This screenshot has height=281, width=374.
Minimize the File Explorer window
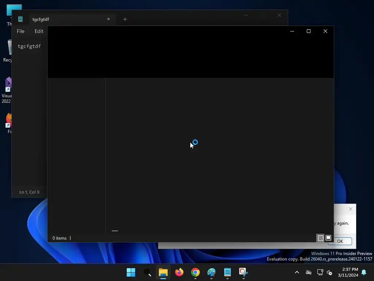292,31
